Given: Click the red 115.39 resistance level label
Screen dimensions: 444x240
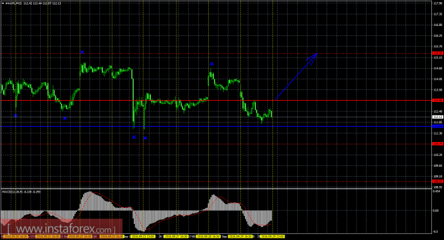Looking at the screenshot, I should point(437,53).
